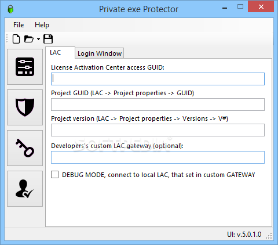Save the project with the floppy disk icon

coord(48,39)
